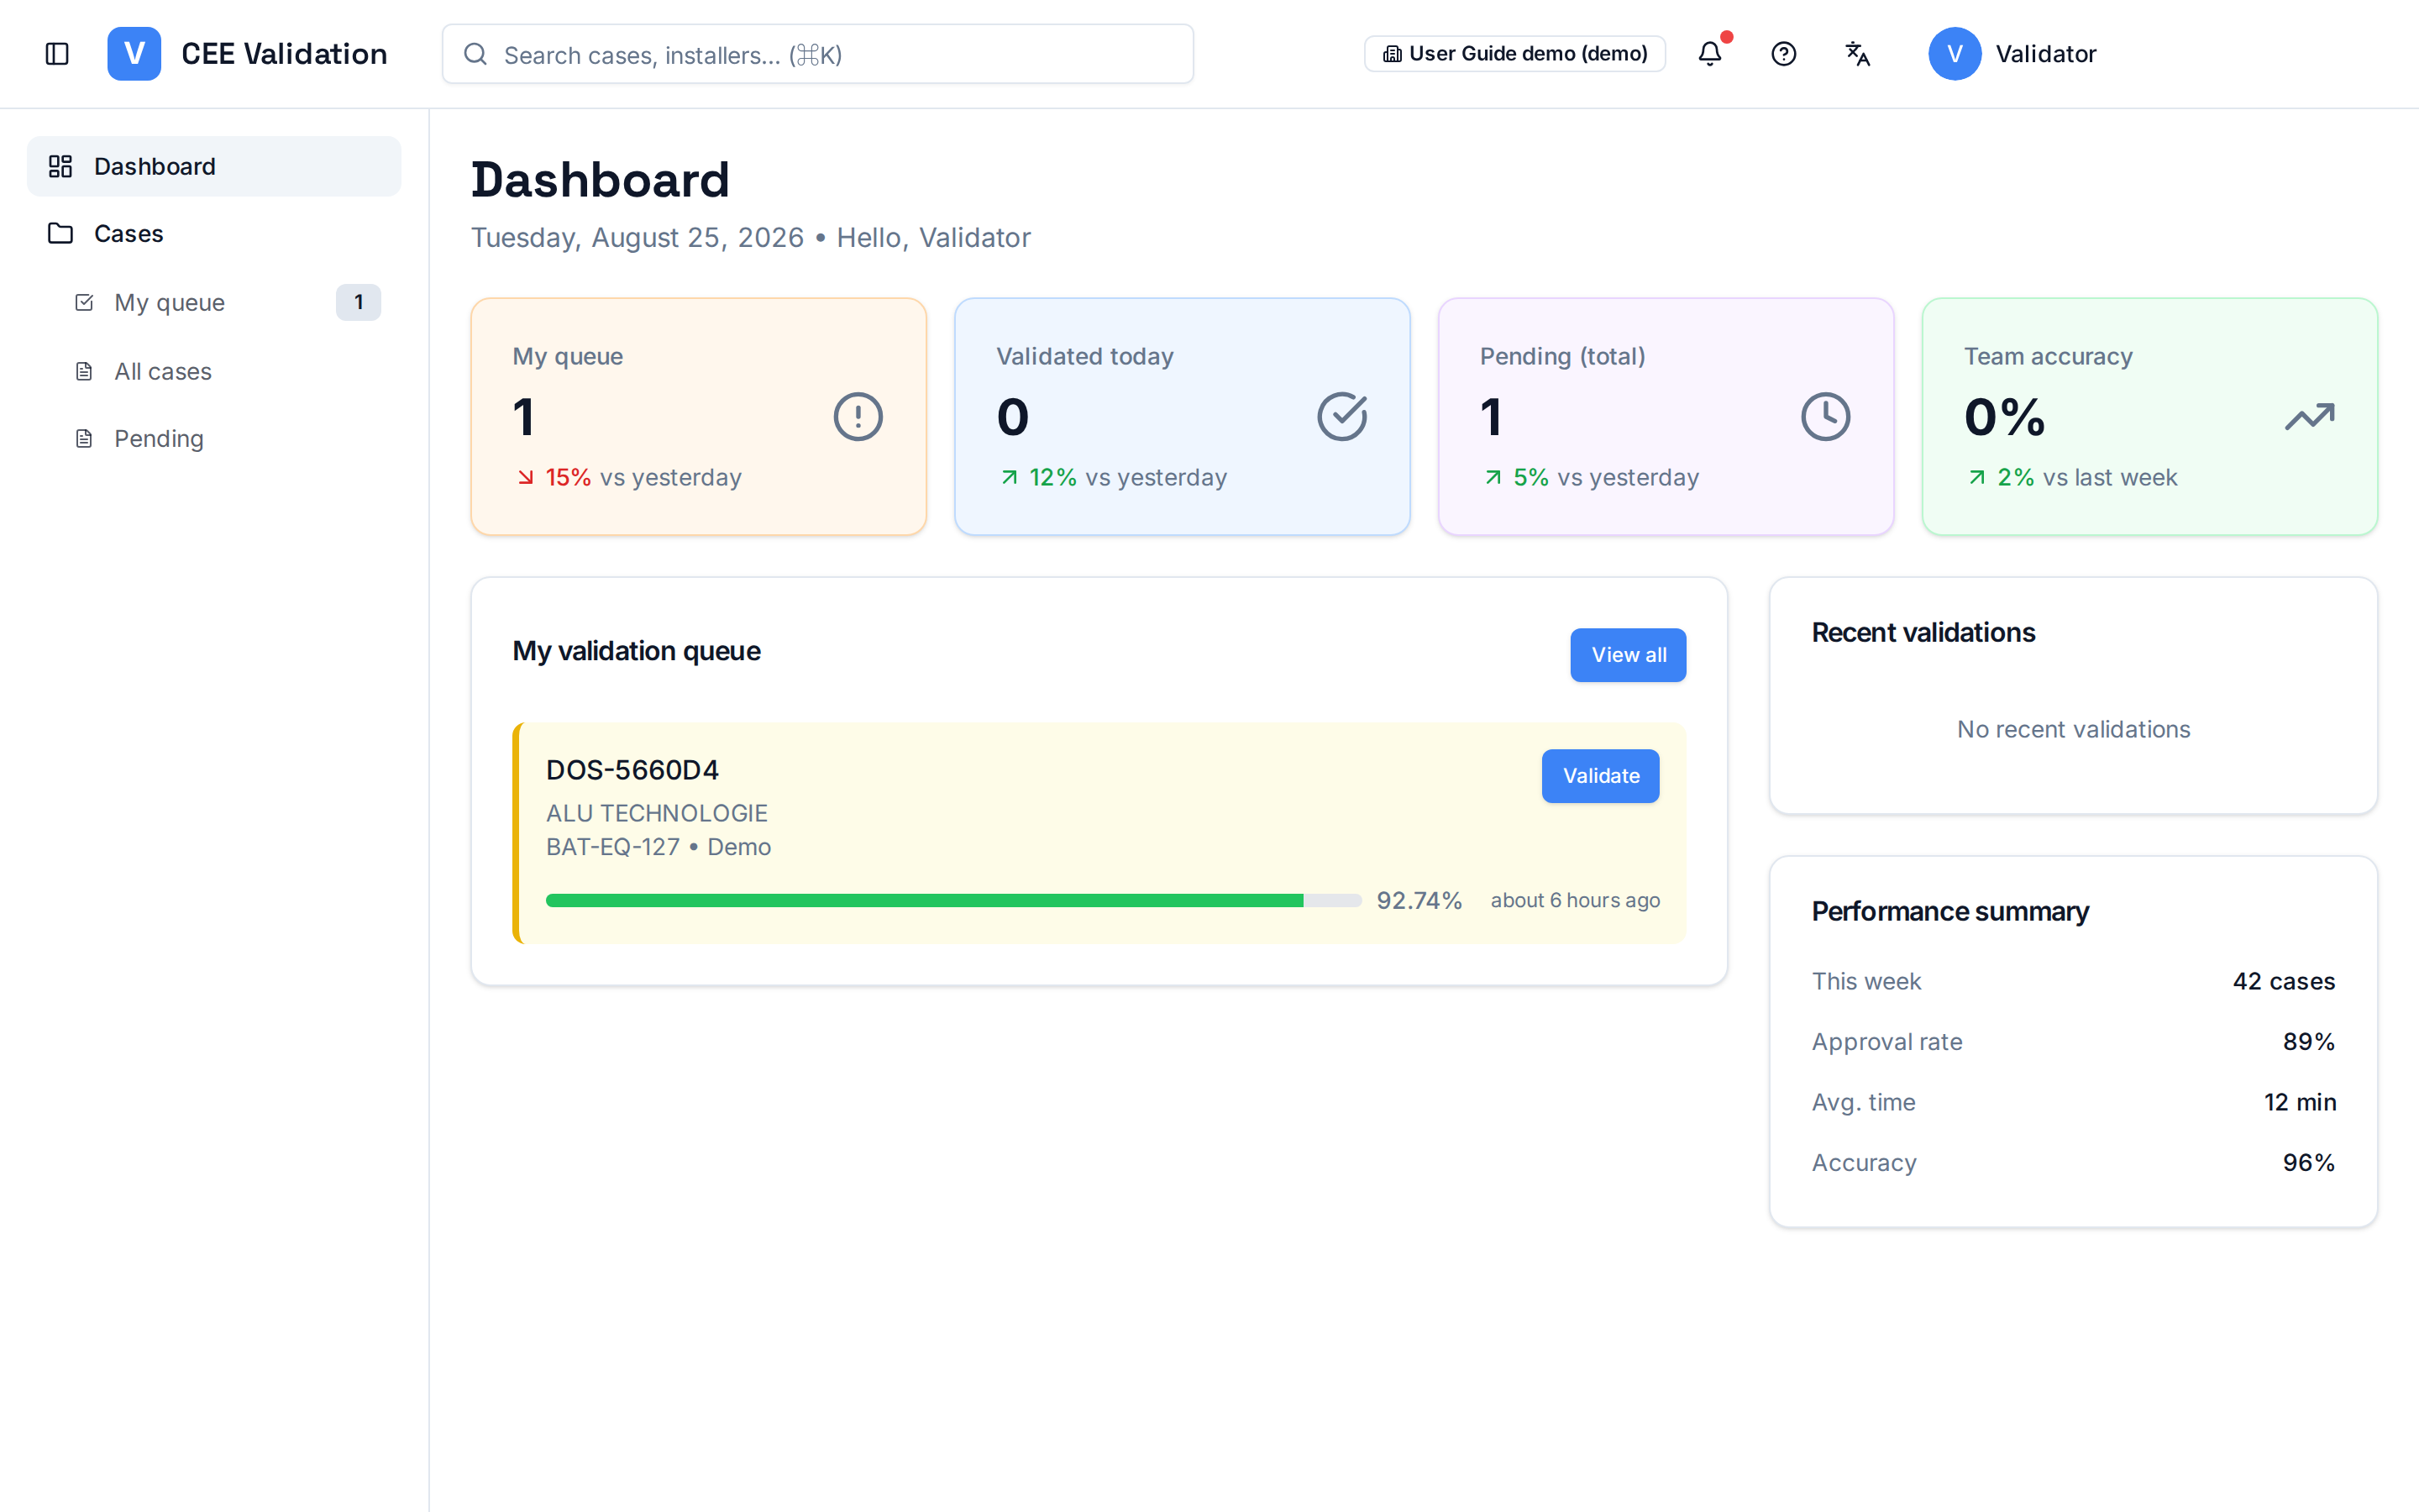
Task: Click the 92.74% progress bar
Action: click(953, 900)
